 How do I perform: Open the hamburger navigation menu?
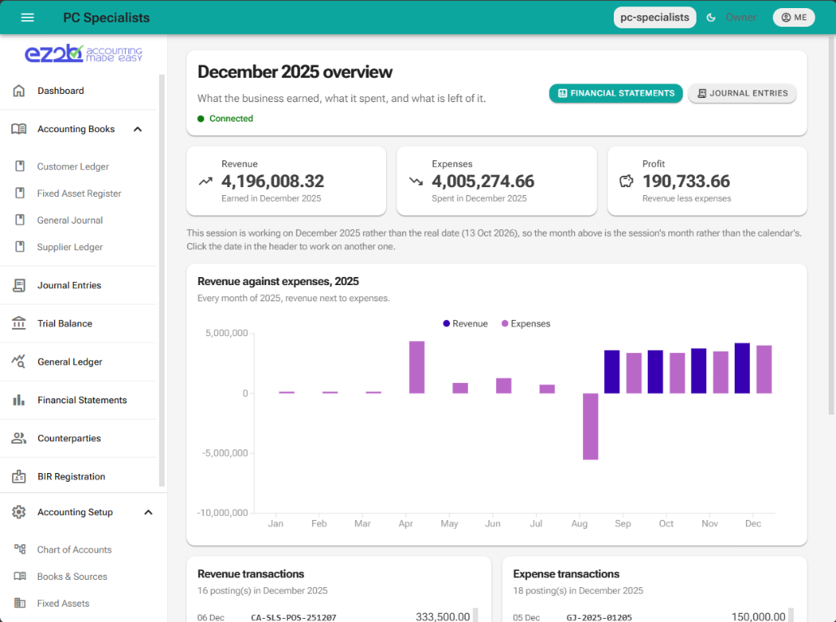[x=28, y=18]
